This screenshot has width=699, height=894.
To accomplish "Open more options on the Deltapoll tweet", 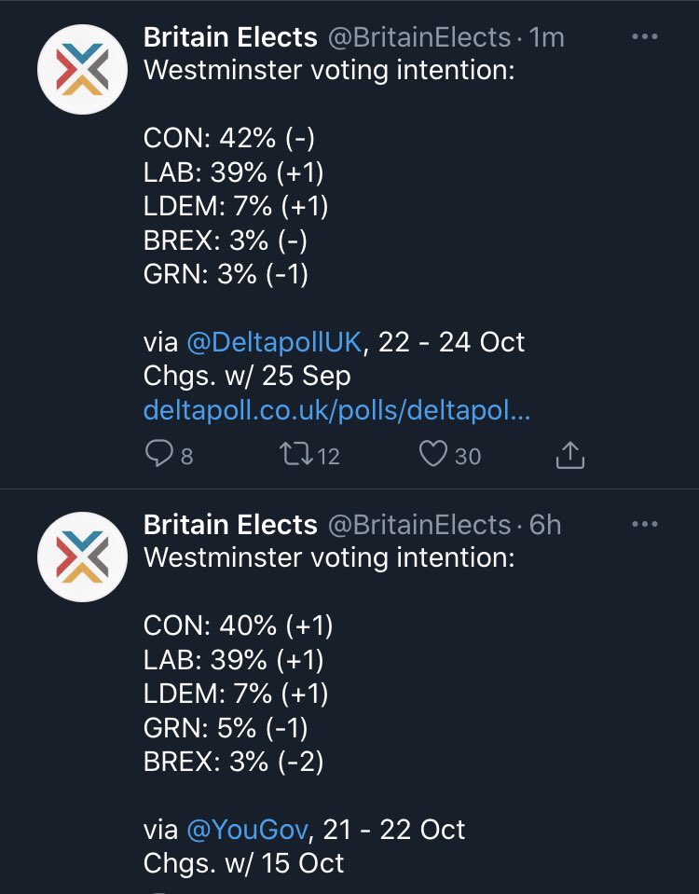I will [x=645, y=37].
